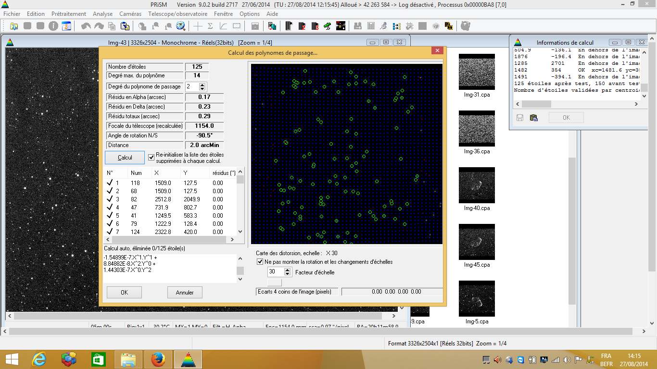Click the magnifier zoom toolbar icon

point(181,26)
